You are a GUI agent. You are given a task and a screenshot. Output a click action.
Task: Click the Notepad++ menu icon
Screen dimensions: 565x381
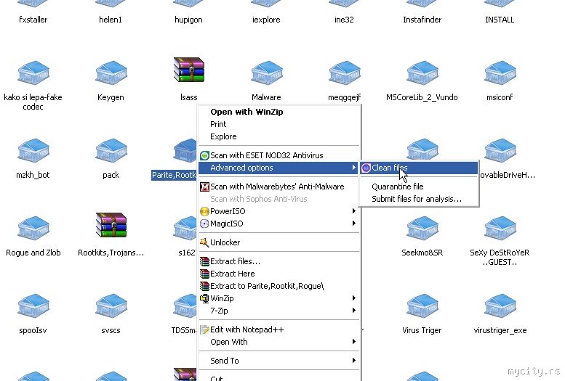coord(204,329)
